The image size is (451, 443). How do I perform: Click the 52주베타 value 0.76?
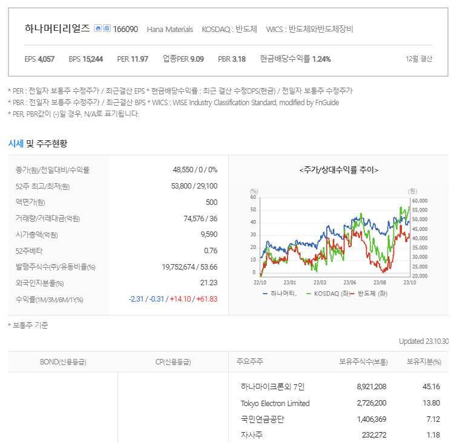(211, 251)
